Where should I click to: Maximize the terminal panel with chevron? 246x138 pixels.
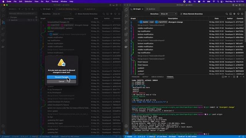pos(241,77)
